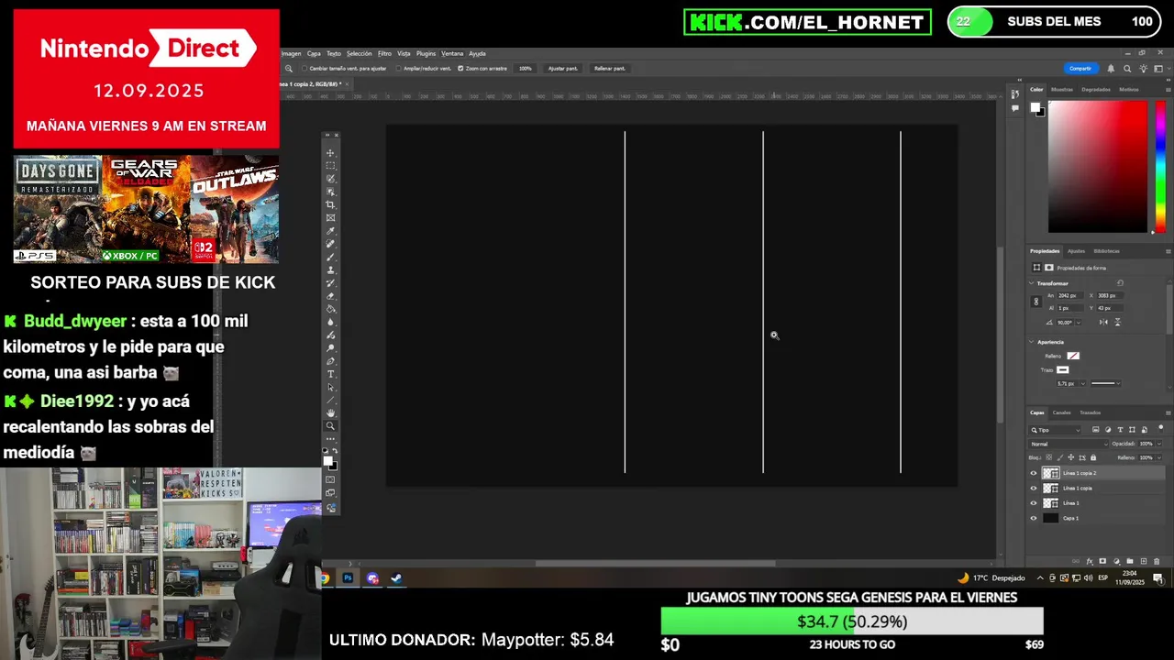The height and width of the screenshot is (660, 1174).
Task: Open Chrome in the Windows taskbar
Action: click(x=325, y=578)
